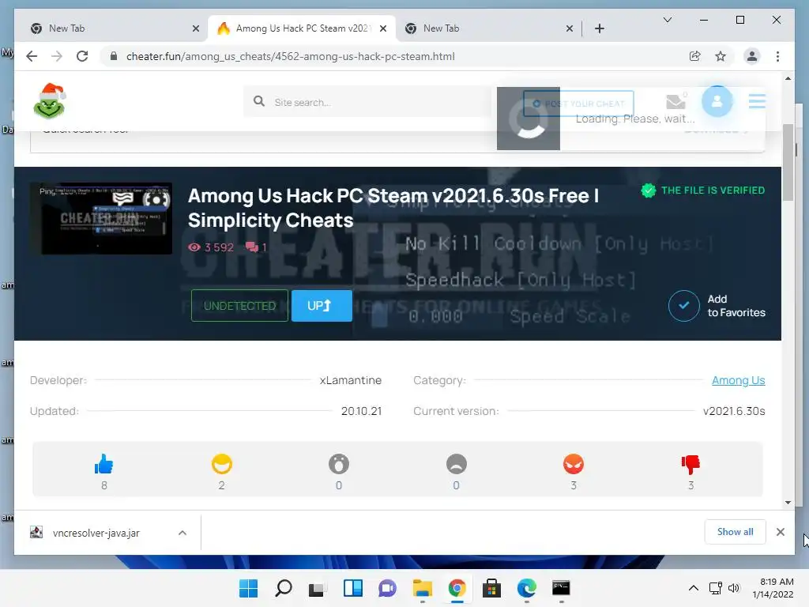
Task: Reload the current page
Action: [x=82, y=56]
